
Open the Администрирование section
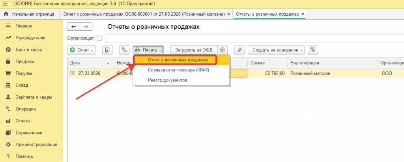pos(36,145)
